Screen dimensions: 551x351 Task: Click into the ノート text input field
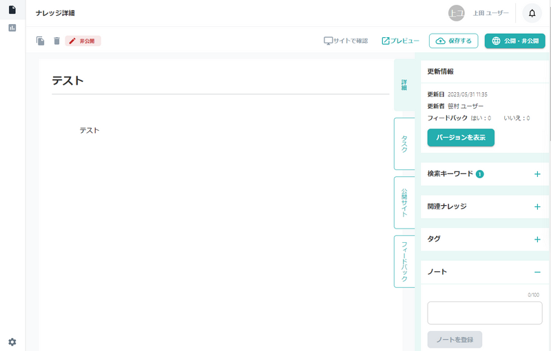[484, 312]
